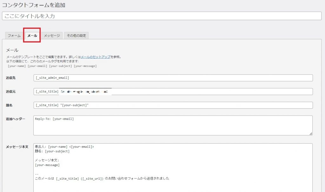The width and height of the screenshot is (325, 192).
Task: Click the 送信先 input field
Action: [173, 78]
